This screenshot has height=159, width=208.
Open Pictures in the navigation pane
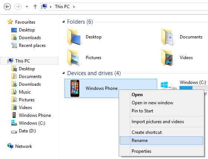(27, 100)
